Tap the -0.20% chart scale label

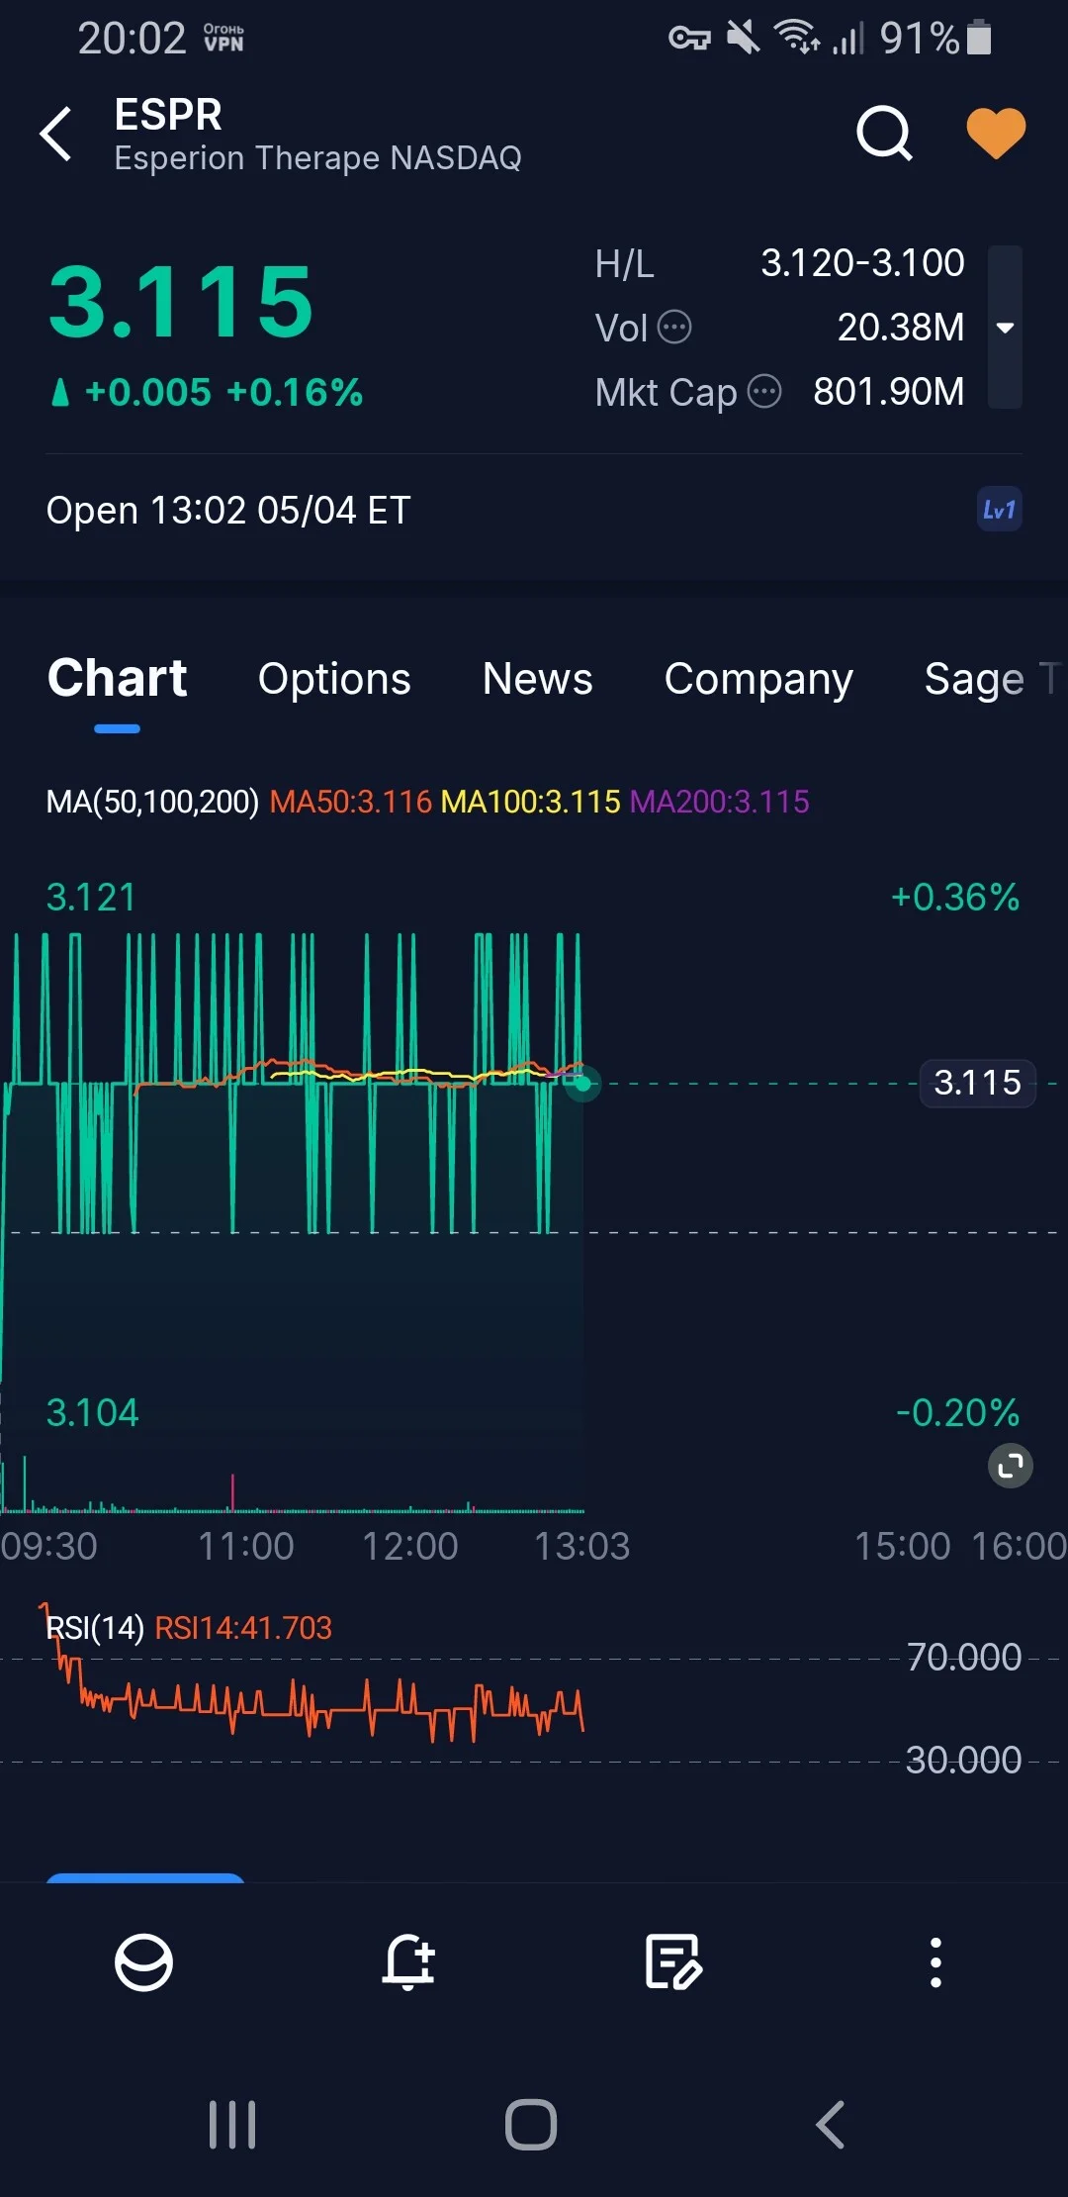click(957, 1412)
